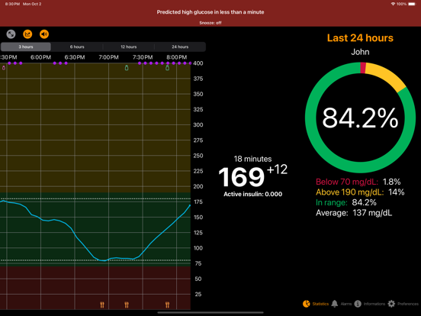Screen dimensions: 421x316
Task: Tap green insulin vial between 7:30 and 8:00 PM
Action: 168,68
